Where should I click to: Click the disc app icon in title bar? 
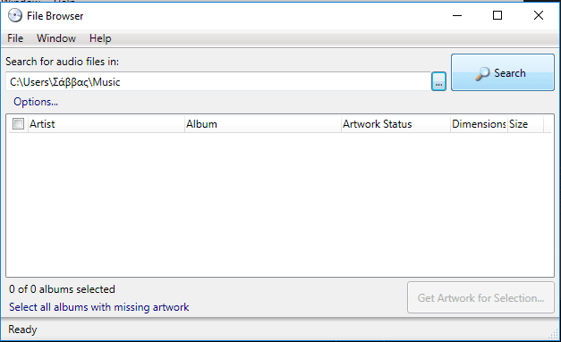(15, 16)
